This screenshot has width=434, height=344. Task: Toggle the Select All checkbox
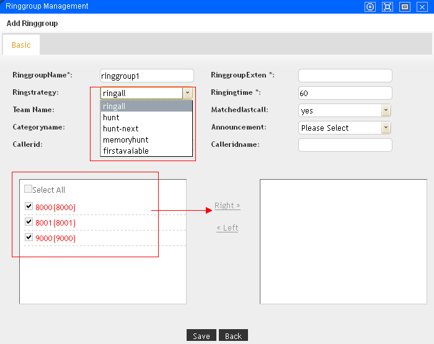(x=28, y=189)
